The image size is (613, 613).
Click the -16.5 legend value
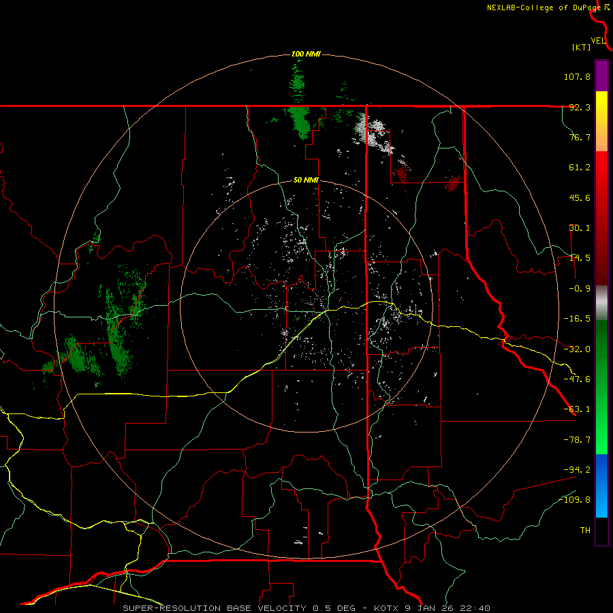[x=577, y=319]
